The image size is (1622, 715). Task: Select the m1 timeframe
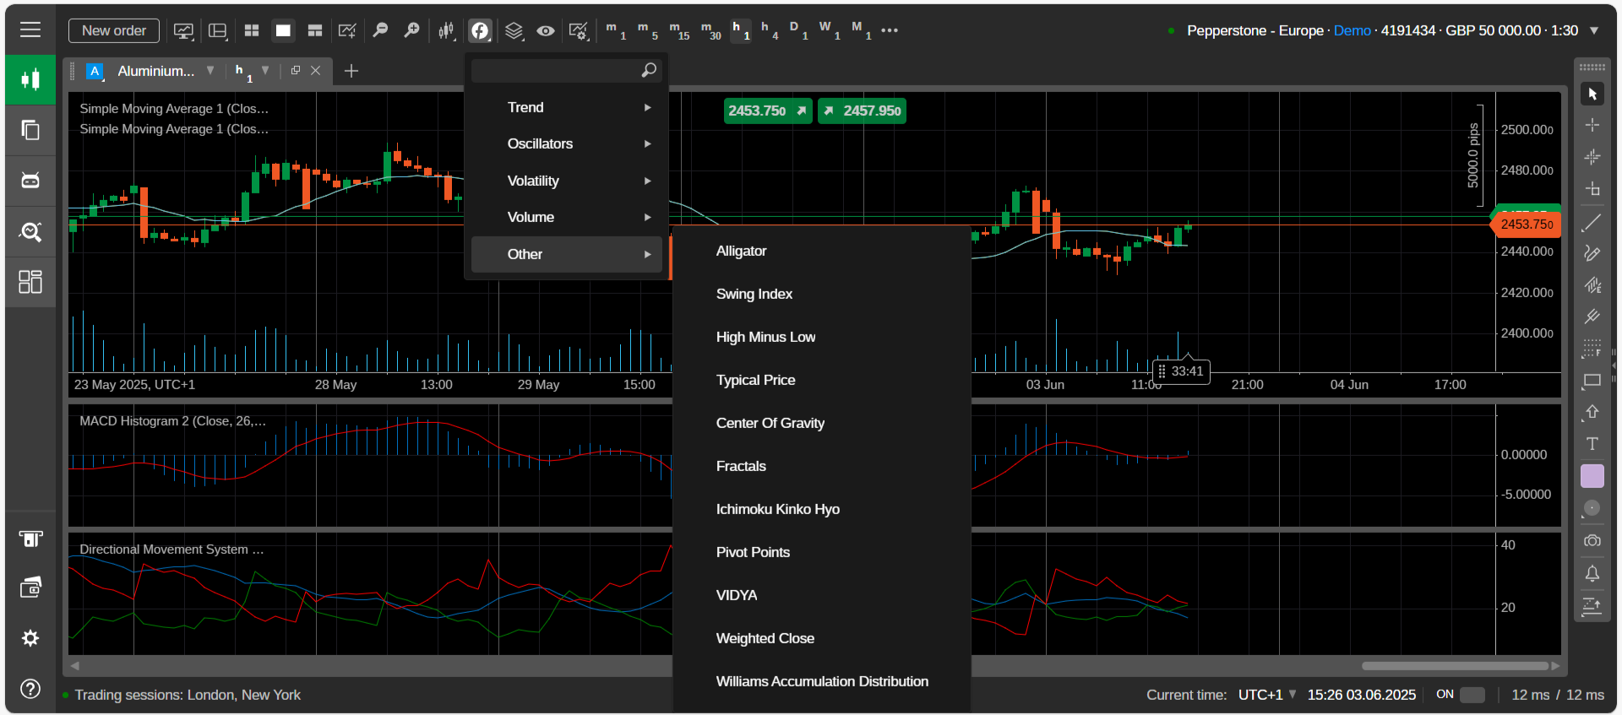pyautogui.click(x=616, y=30)
